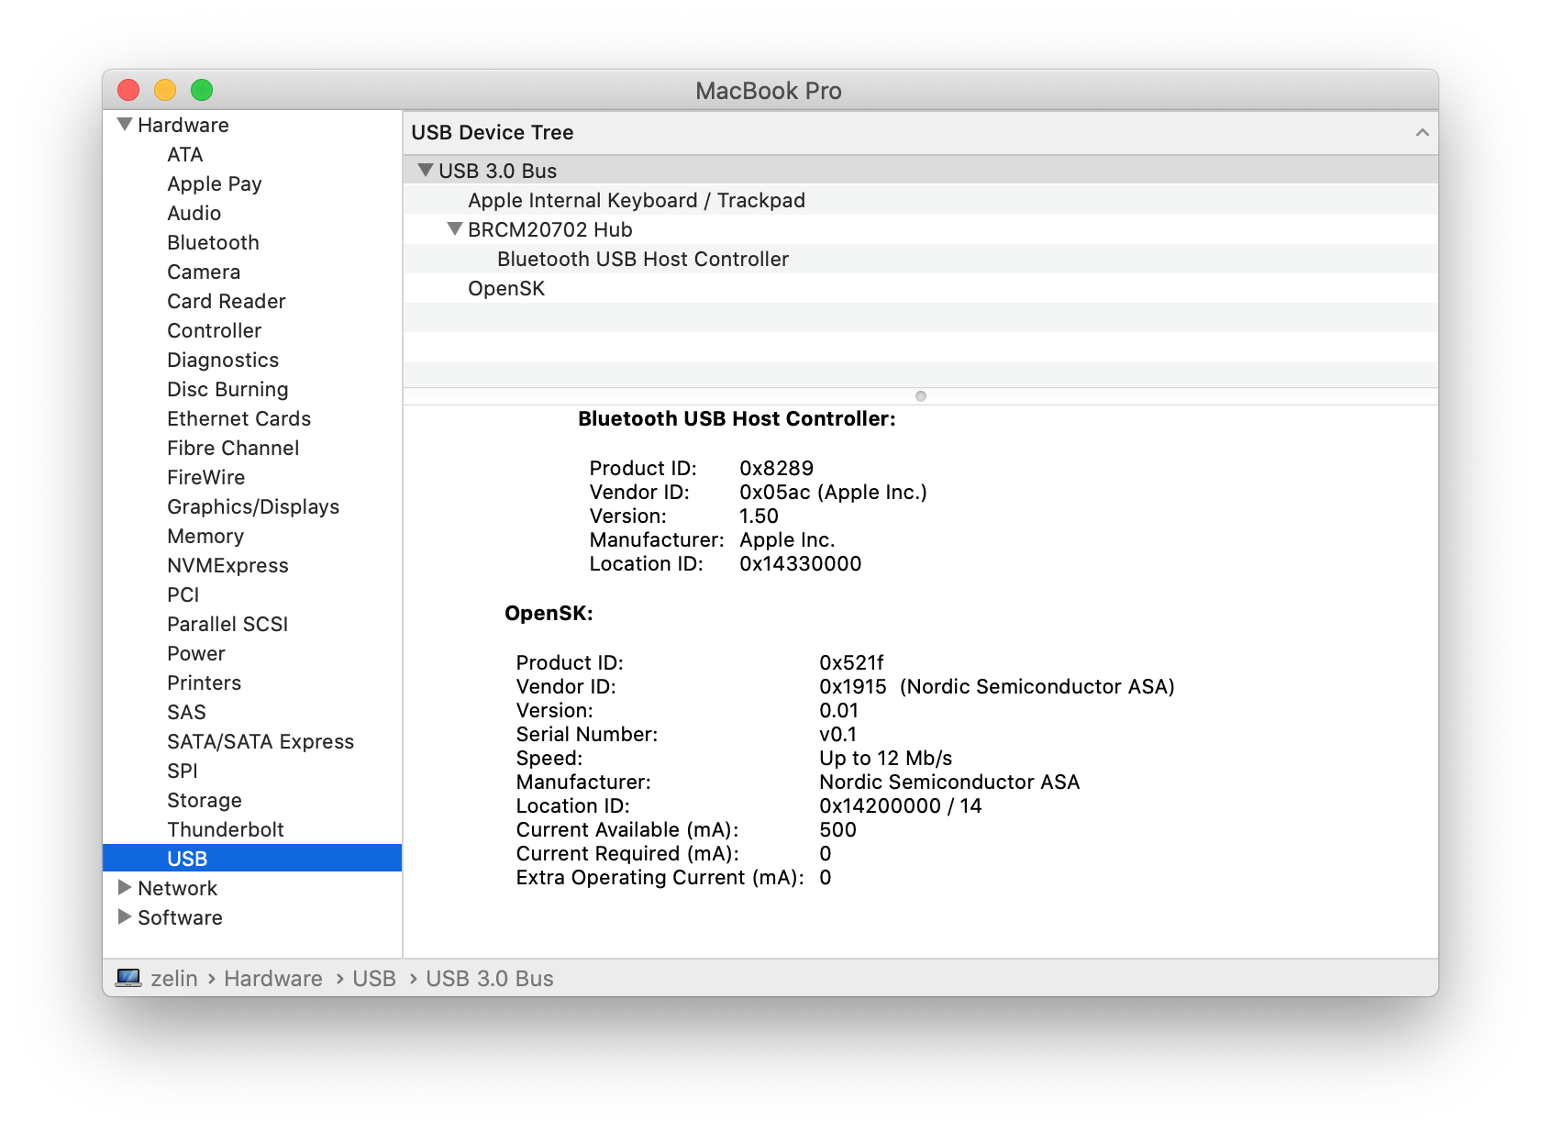The width and height of the screenshot is (1541, 1132).
Task: Click the Bluetooth USB Host Controller heading
Action: click(x=737, y=418)
